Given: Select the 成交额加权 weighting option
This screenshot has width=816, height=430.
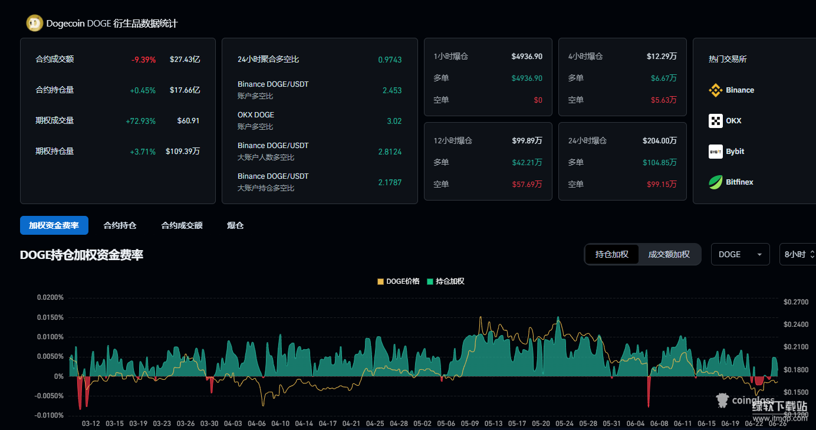Looking at the screenshot, I should pyautogui.click(x=669, y=254).
